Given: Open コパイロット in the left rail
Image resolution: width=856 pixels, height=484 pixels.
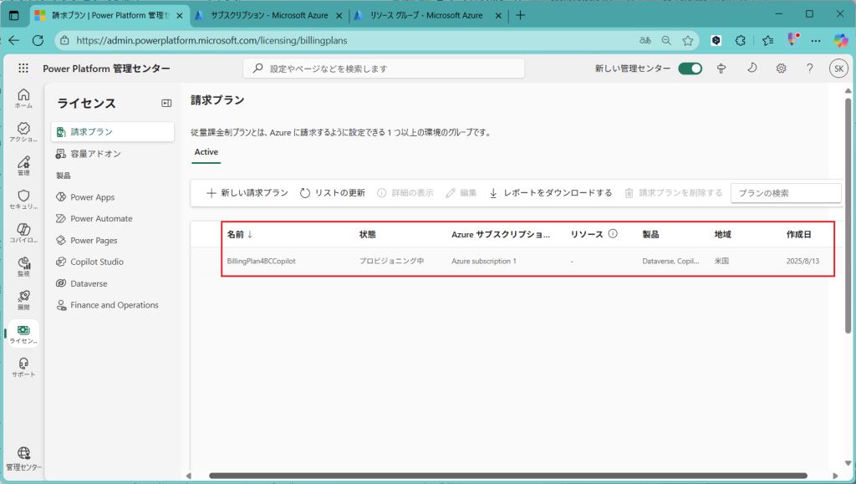Looking at the screenshot, I should [23, 233].
